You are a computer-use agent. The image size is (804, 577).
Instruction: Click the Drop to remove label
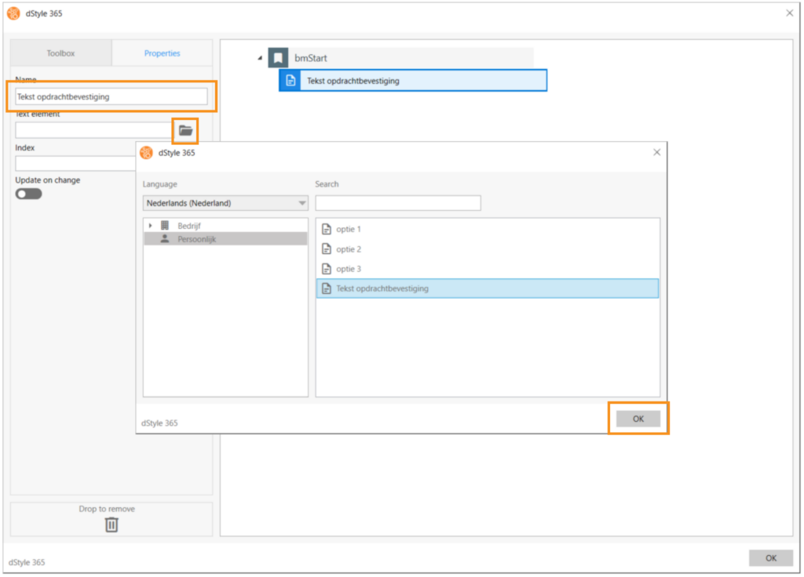pyautogui.click(x=107, y=508)
